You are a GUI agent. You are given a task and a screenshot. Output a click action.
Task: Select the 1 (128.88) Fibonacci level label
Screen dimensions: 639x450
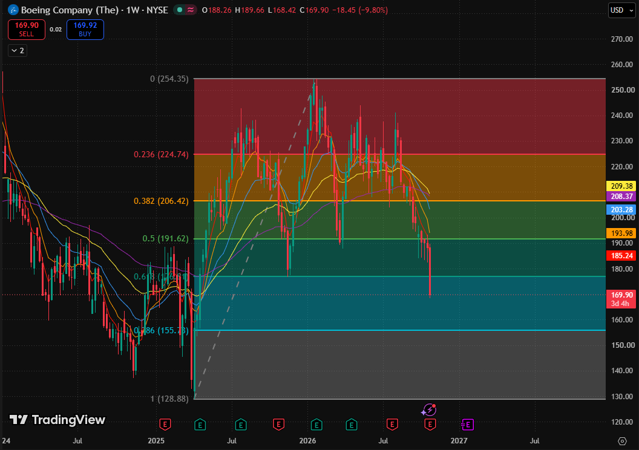click(x=169, y=399)
